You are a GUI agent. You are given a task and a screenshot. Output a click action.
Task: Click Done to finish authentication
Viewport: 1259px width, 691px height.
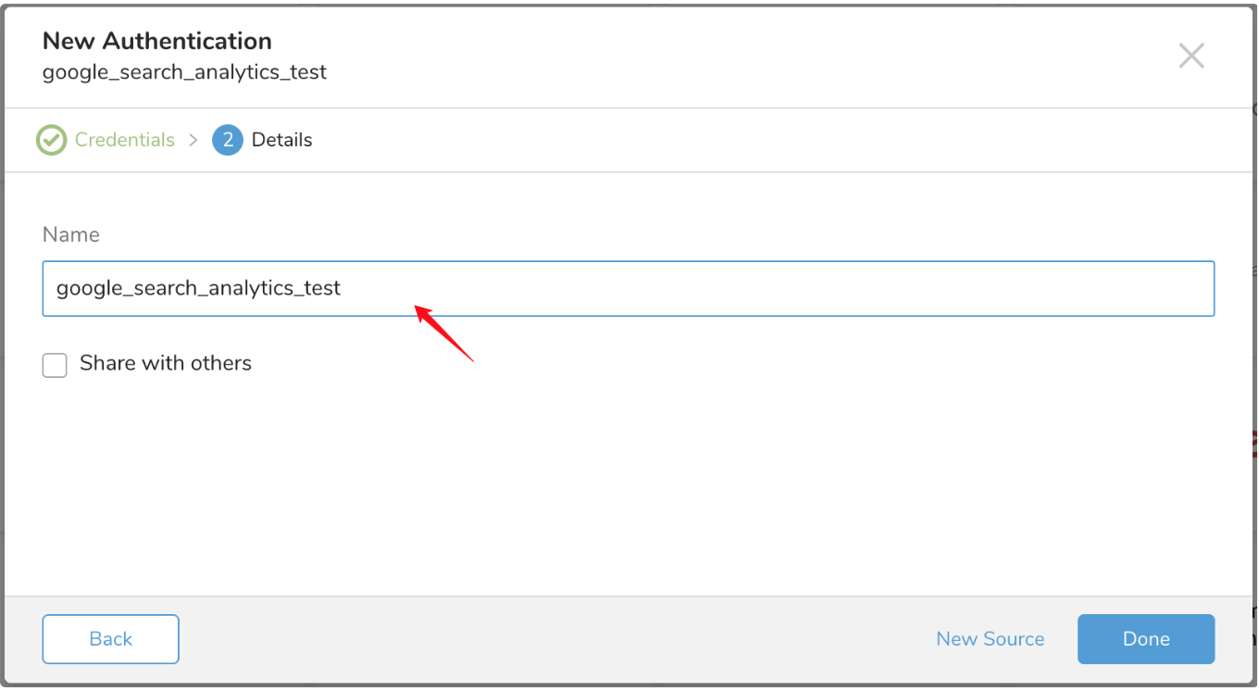pos(1145,639)
